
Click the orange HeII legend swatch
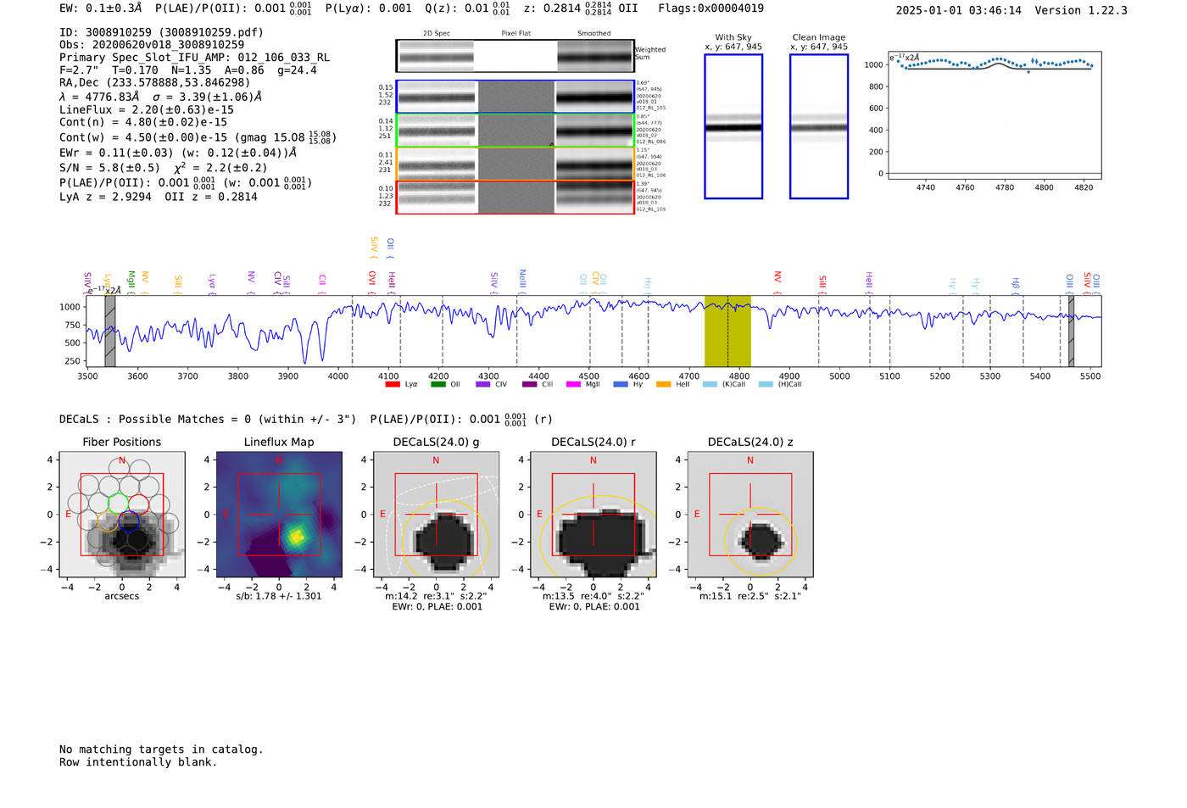[663, 384]
